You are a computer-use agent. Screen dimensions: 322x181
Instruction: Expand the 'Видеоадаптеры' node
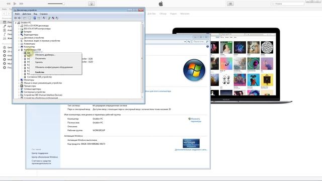(19, 35)
